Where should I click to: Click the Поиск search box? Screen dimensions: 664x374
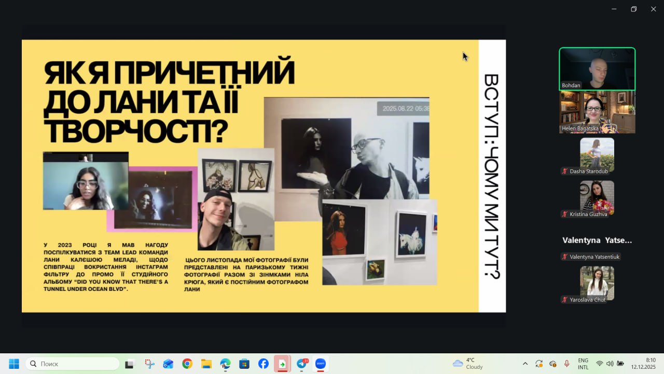pyautogui.click(x=73, y=364)
